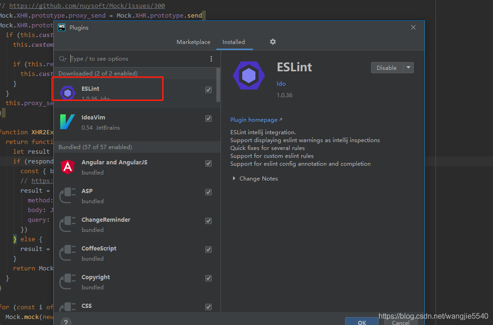Click the large ESLint logo in details
493x325 pixels.
pyautogui.click(x=249, y=75)
